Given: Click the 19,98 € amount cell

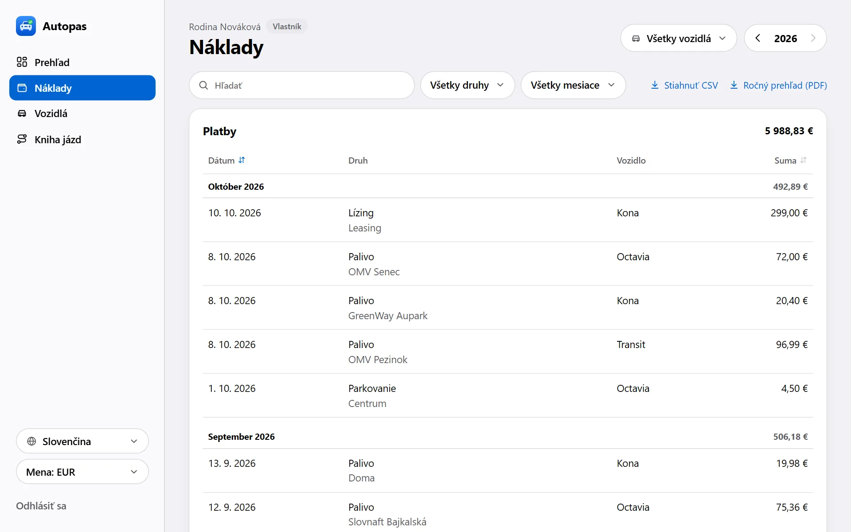Looking at the screenshot, I should (x=792, y=463).
